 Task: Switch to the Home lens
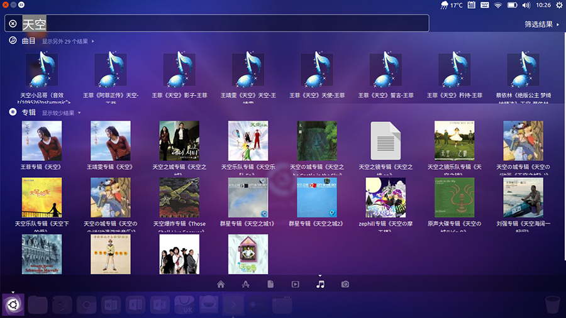pos(221,285)
